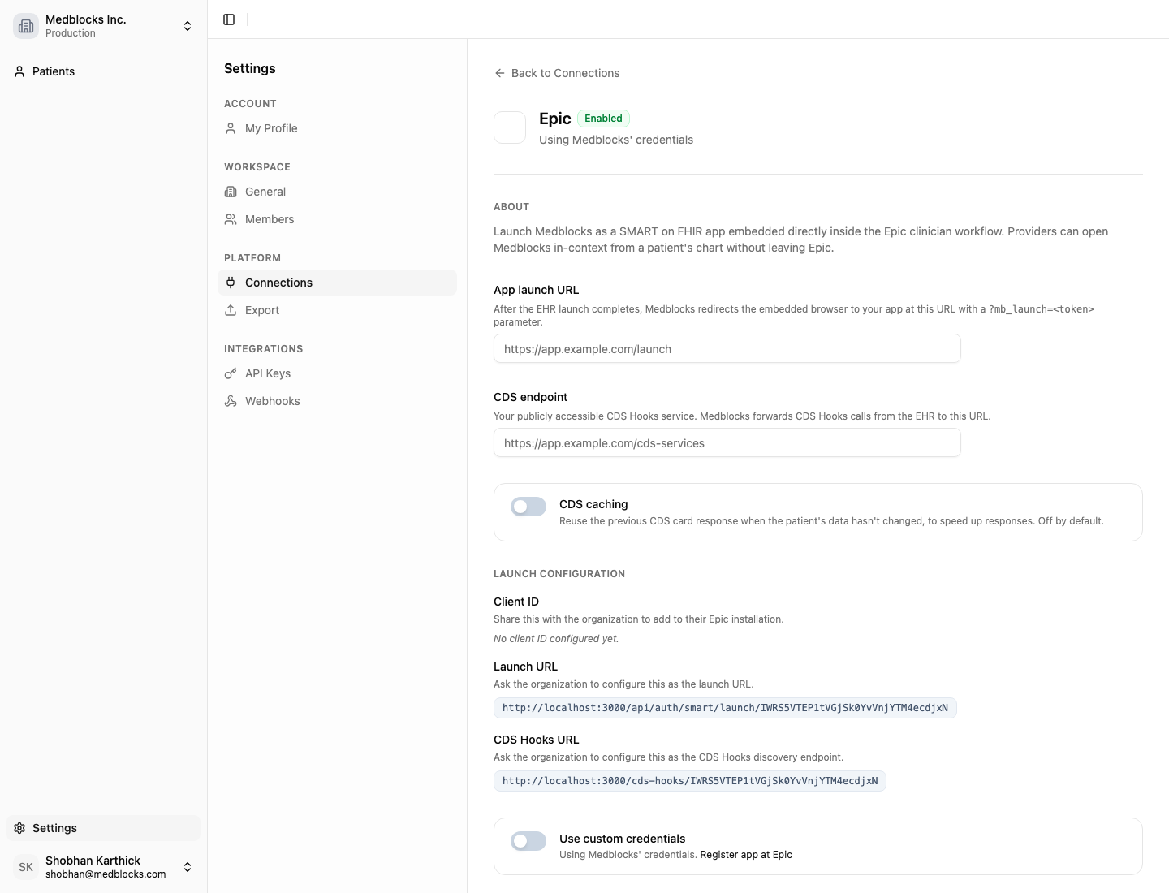The image size is (1169, 893).
Task: Focus the App launch URL field
Action: tap(727, 349)
